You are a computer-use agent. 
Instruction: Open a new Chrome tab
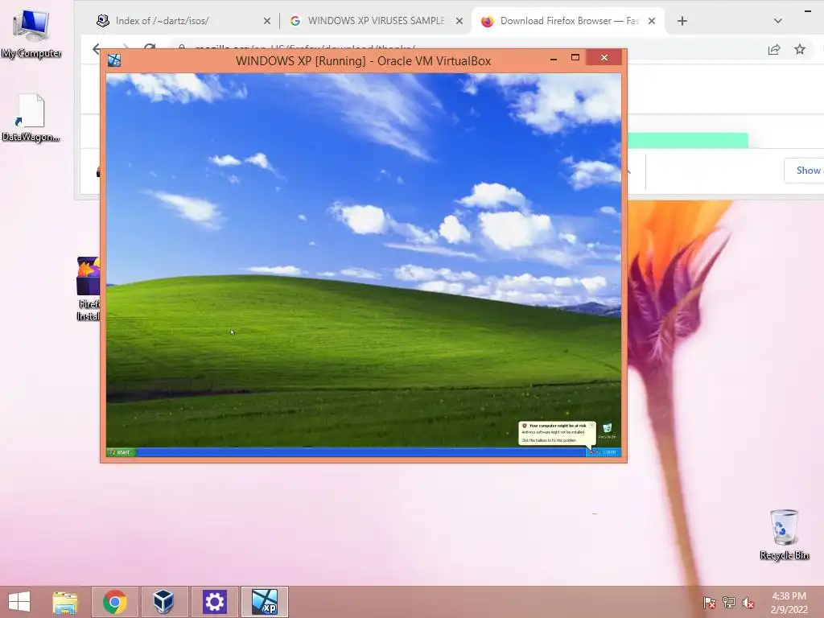click(x=682, y=21)
